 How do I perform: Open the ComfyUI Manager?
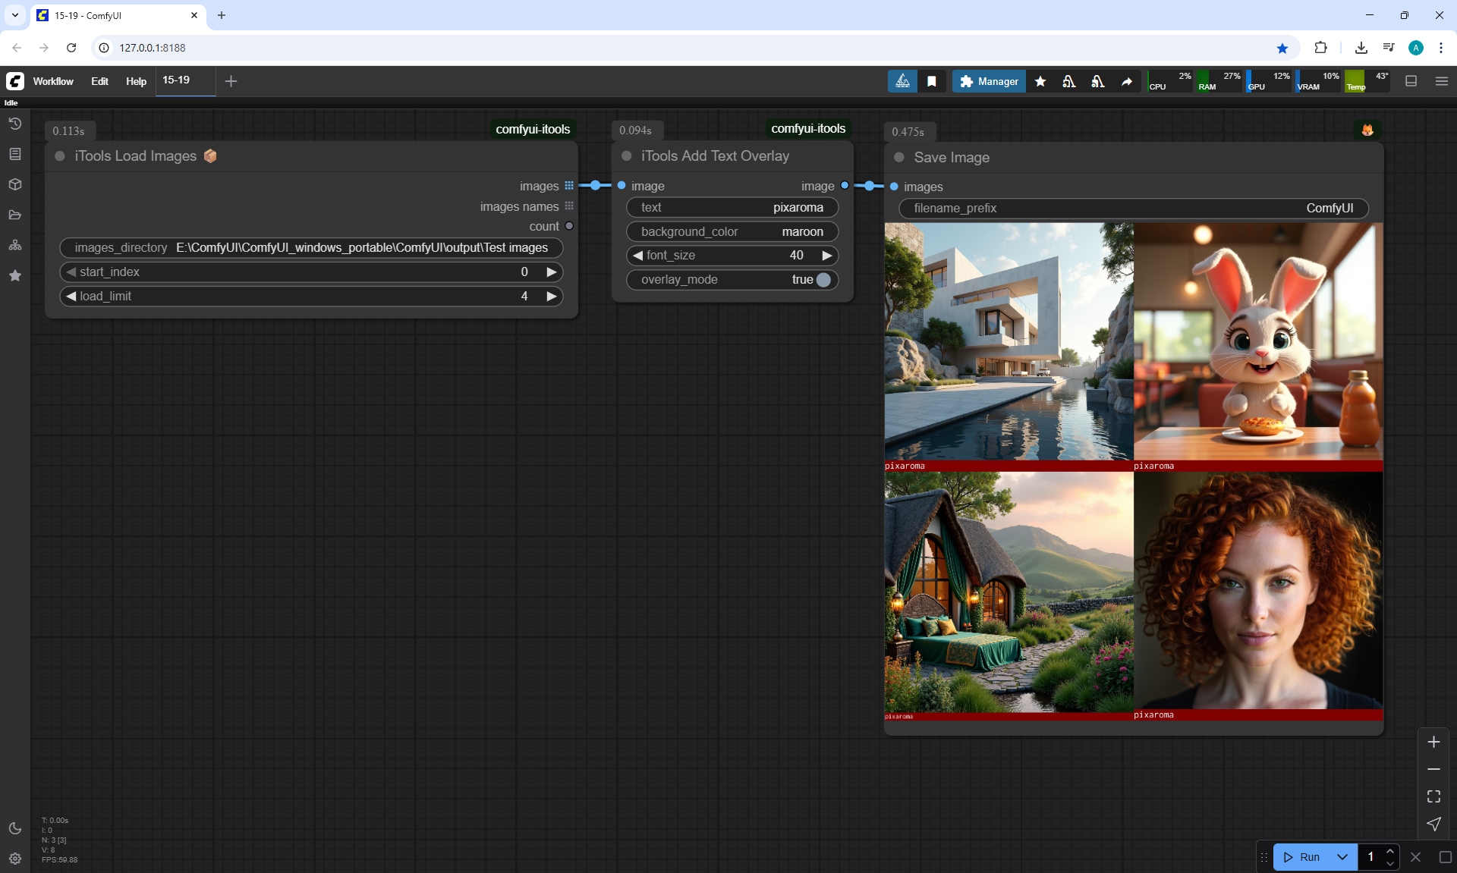989,81
